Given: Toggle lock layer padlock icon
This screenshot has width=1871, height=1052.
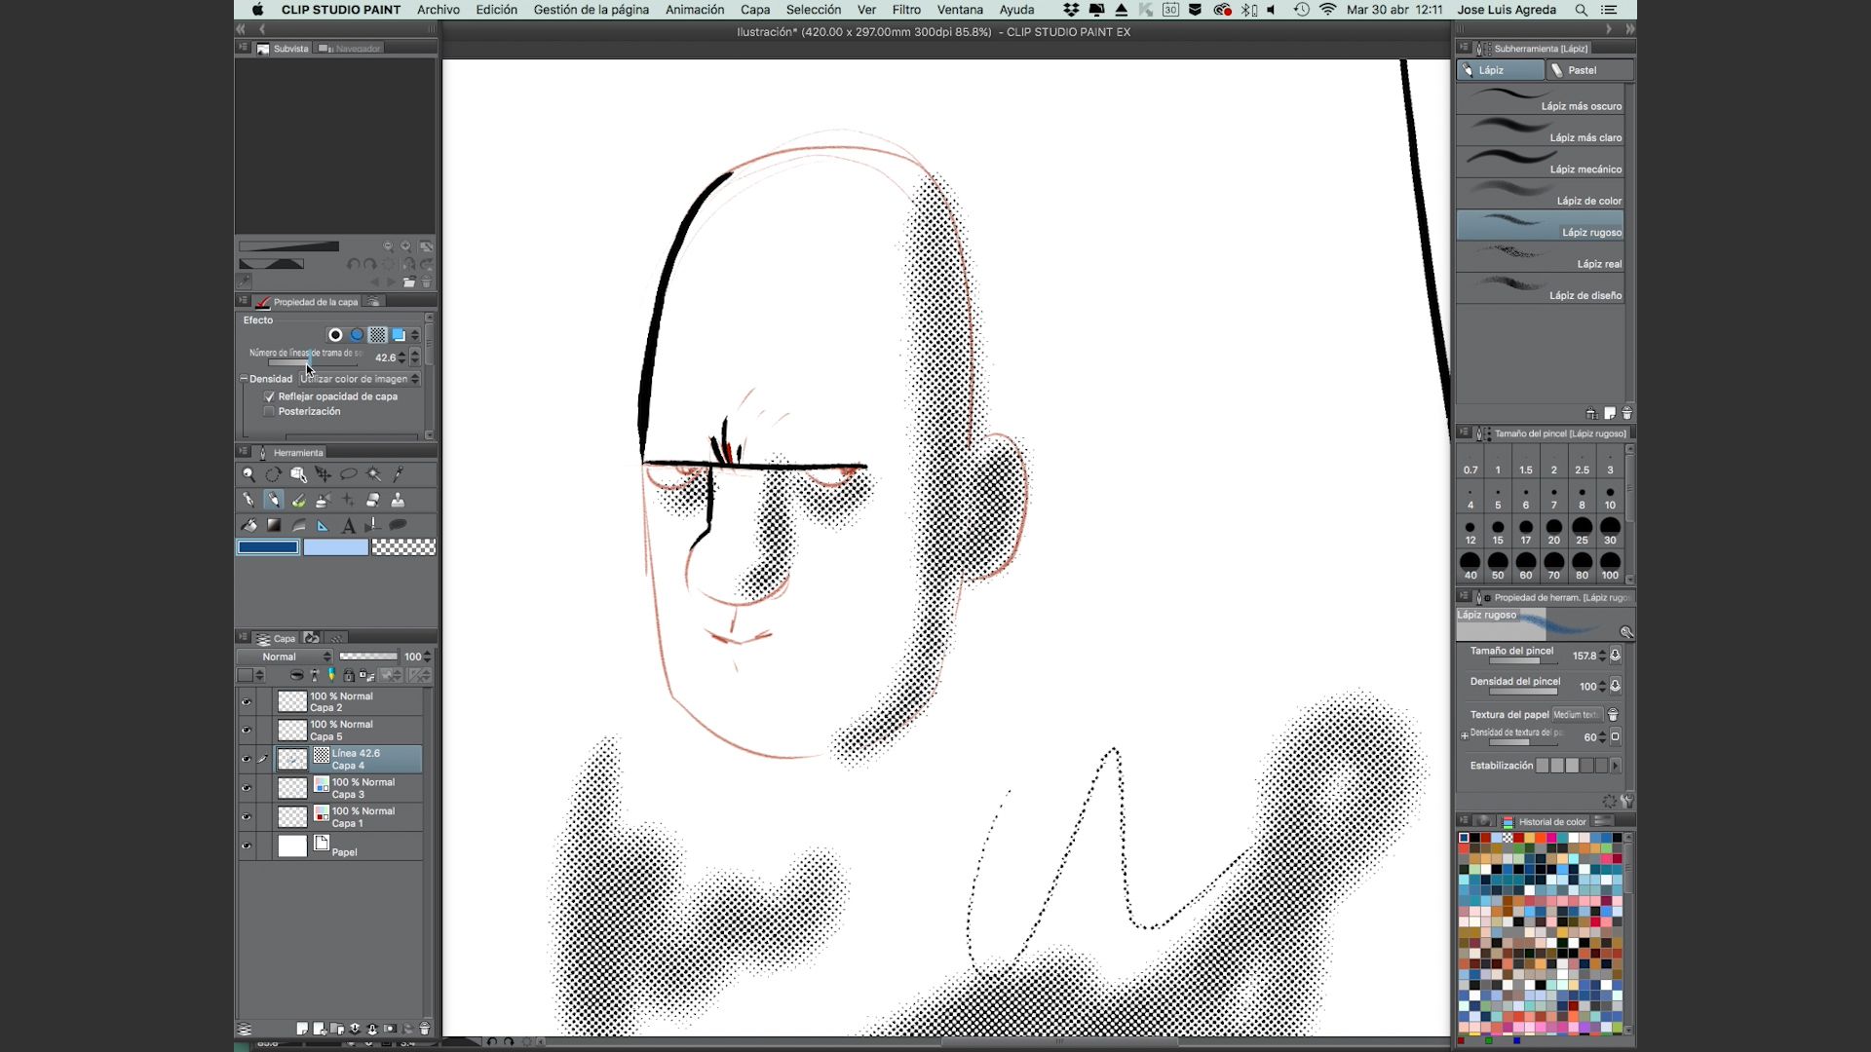Looking at the screenshot, I should click(348, 675).
